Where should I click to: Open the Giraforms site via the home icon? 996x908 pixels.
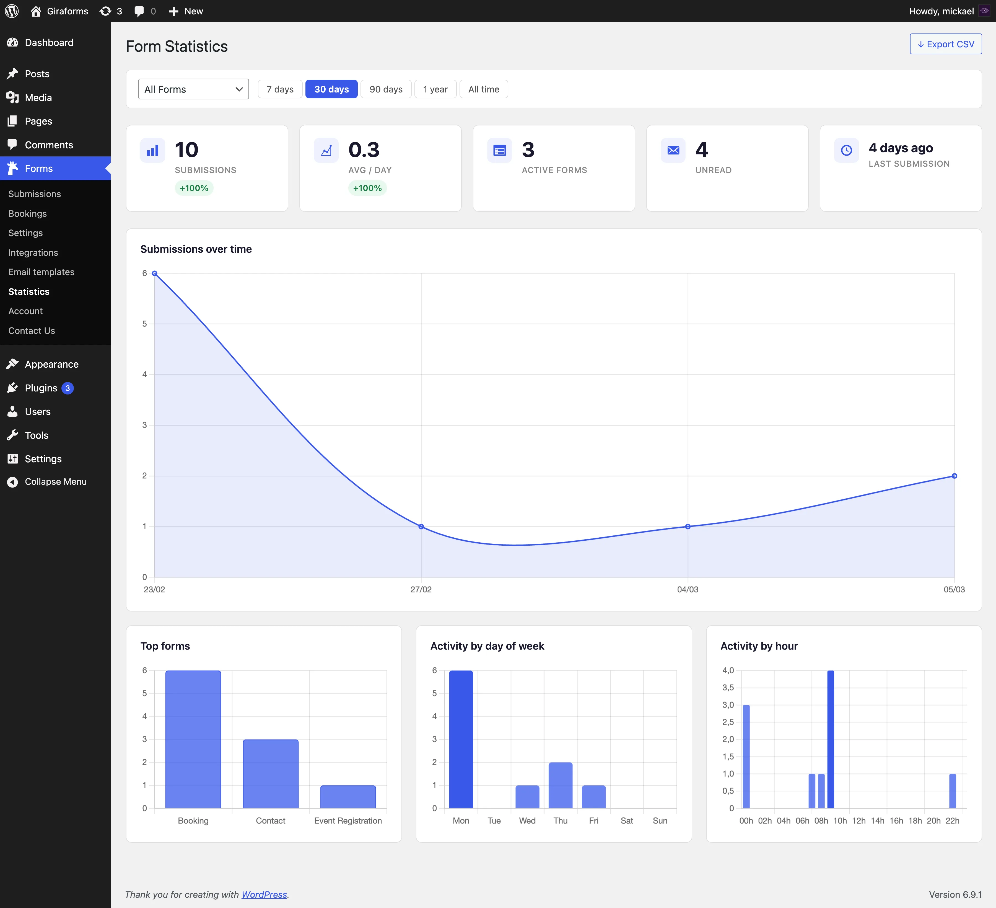tap(36, 11)
